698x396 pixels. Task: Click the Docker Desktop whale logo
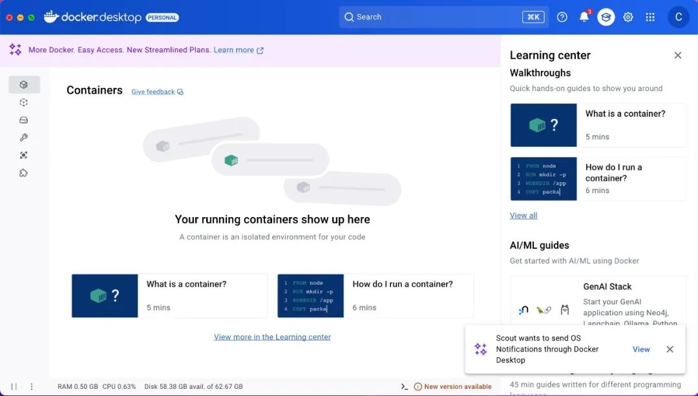(51, 17)
